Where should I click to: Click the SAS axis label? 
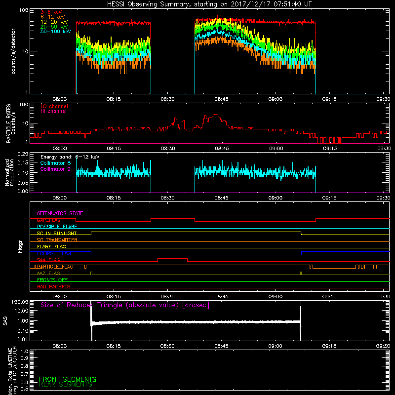pos(5,320)
